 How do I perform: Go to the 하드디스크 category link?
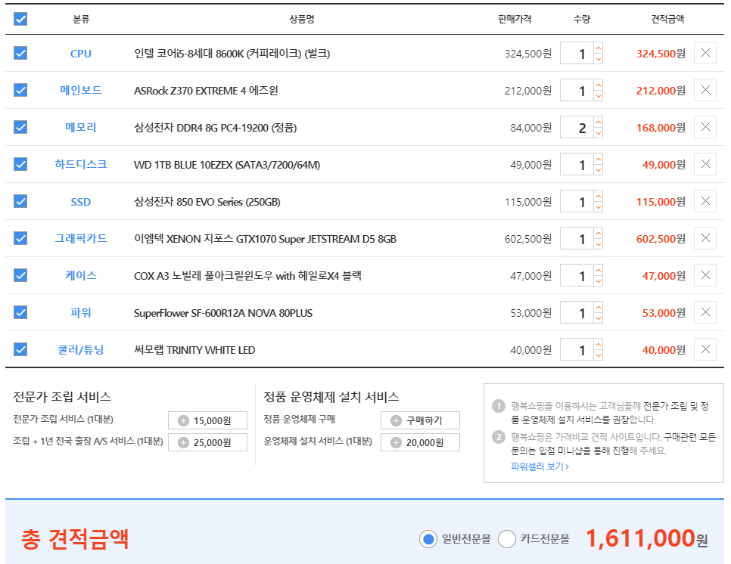point(81,164)
